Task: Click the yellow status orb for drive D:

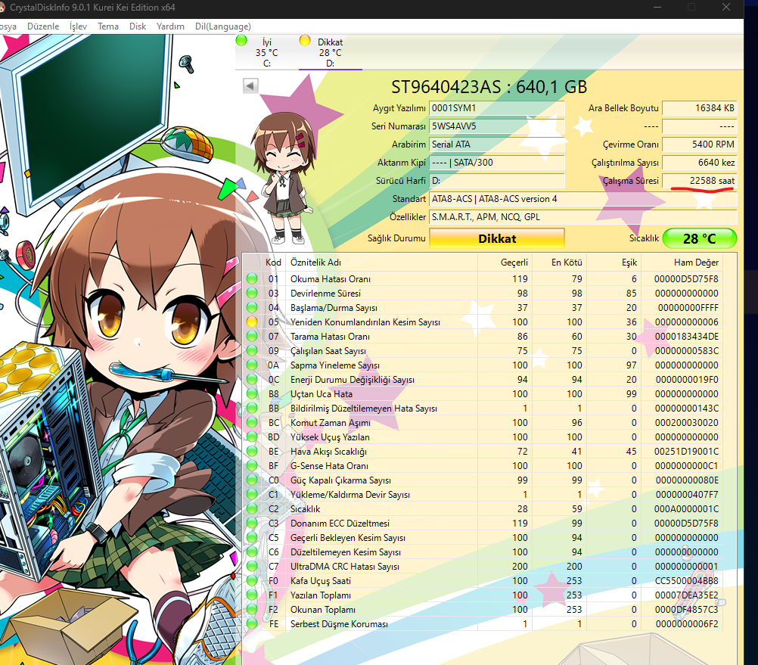Action: [x=305, y=41]
